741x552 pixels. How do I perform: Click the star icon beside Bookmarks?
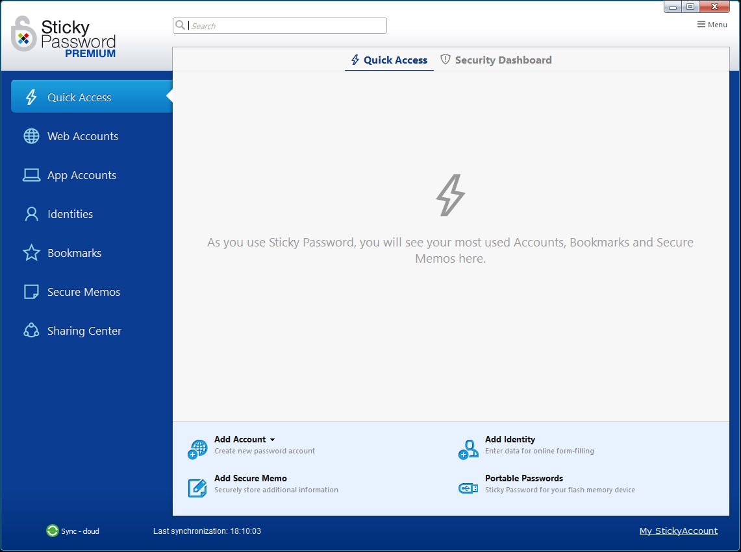pos(31,252)
